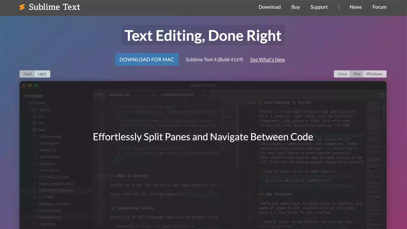
Task: Open the Buy page in the navigation
Action: [x=296, y=7]
